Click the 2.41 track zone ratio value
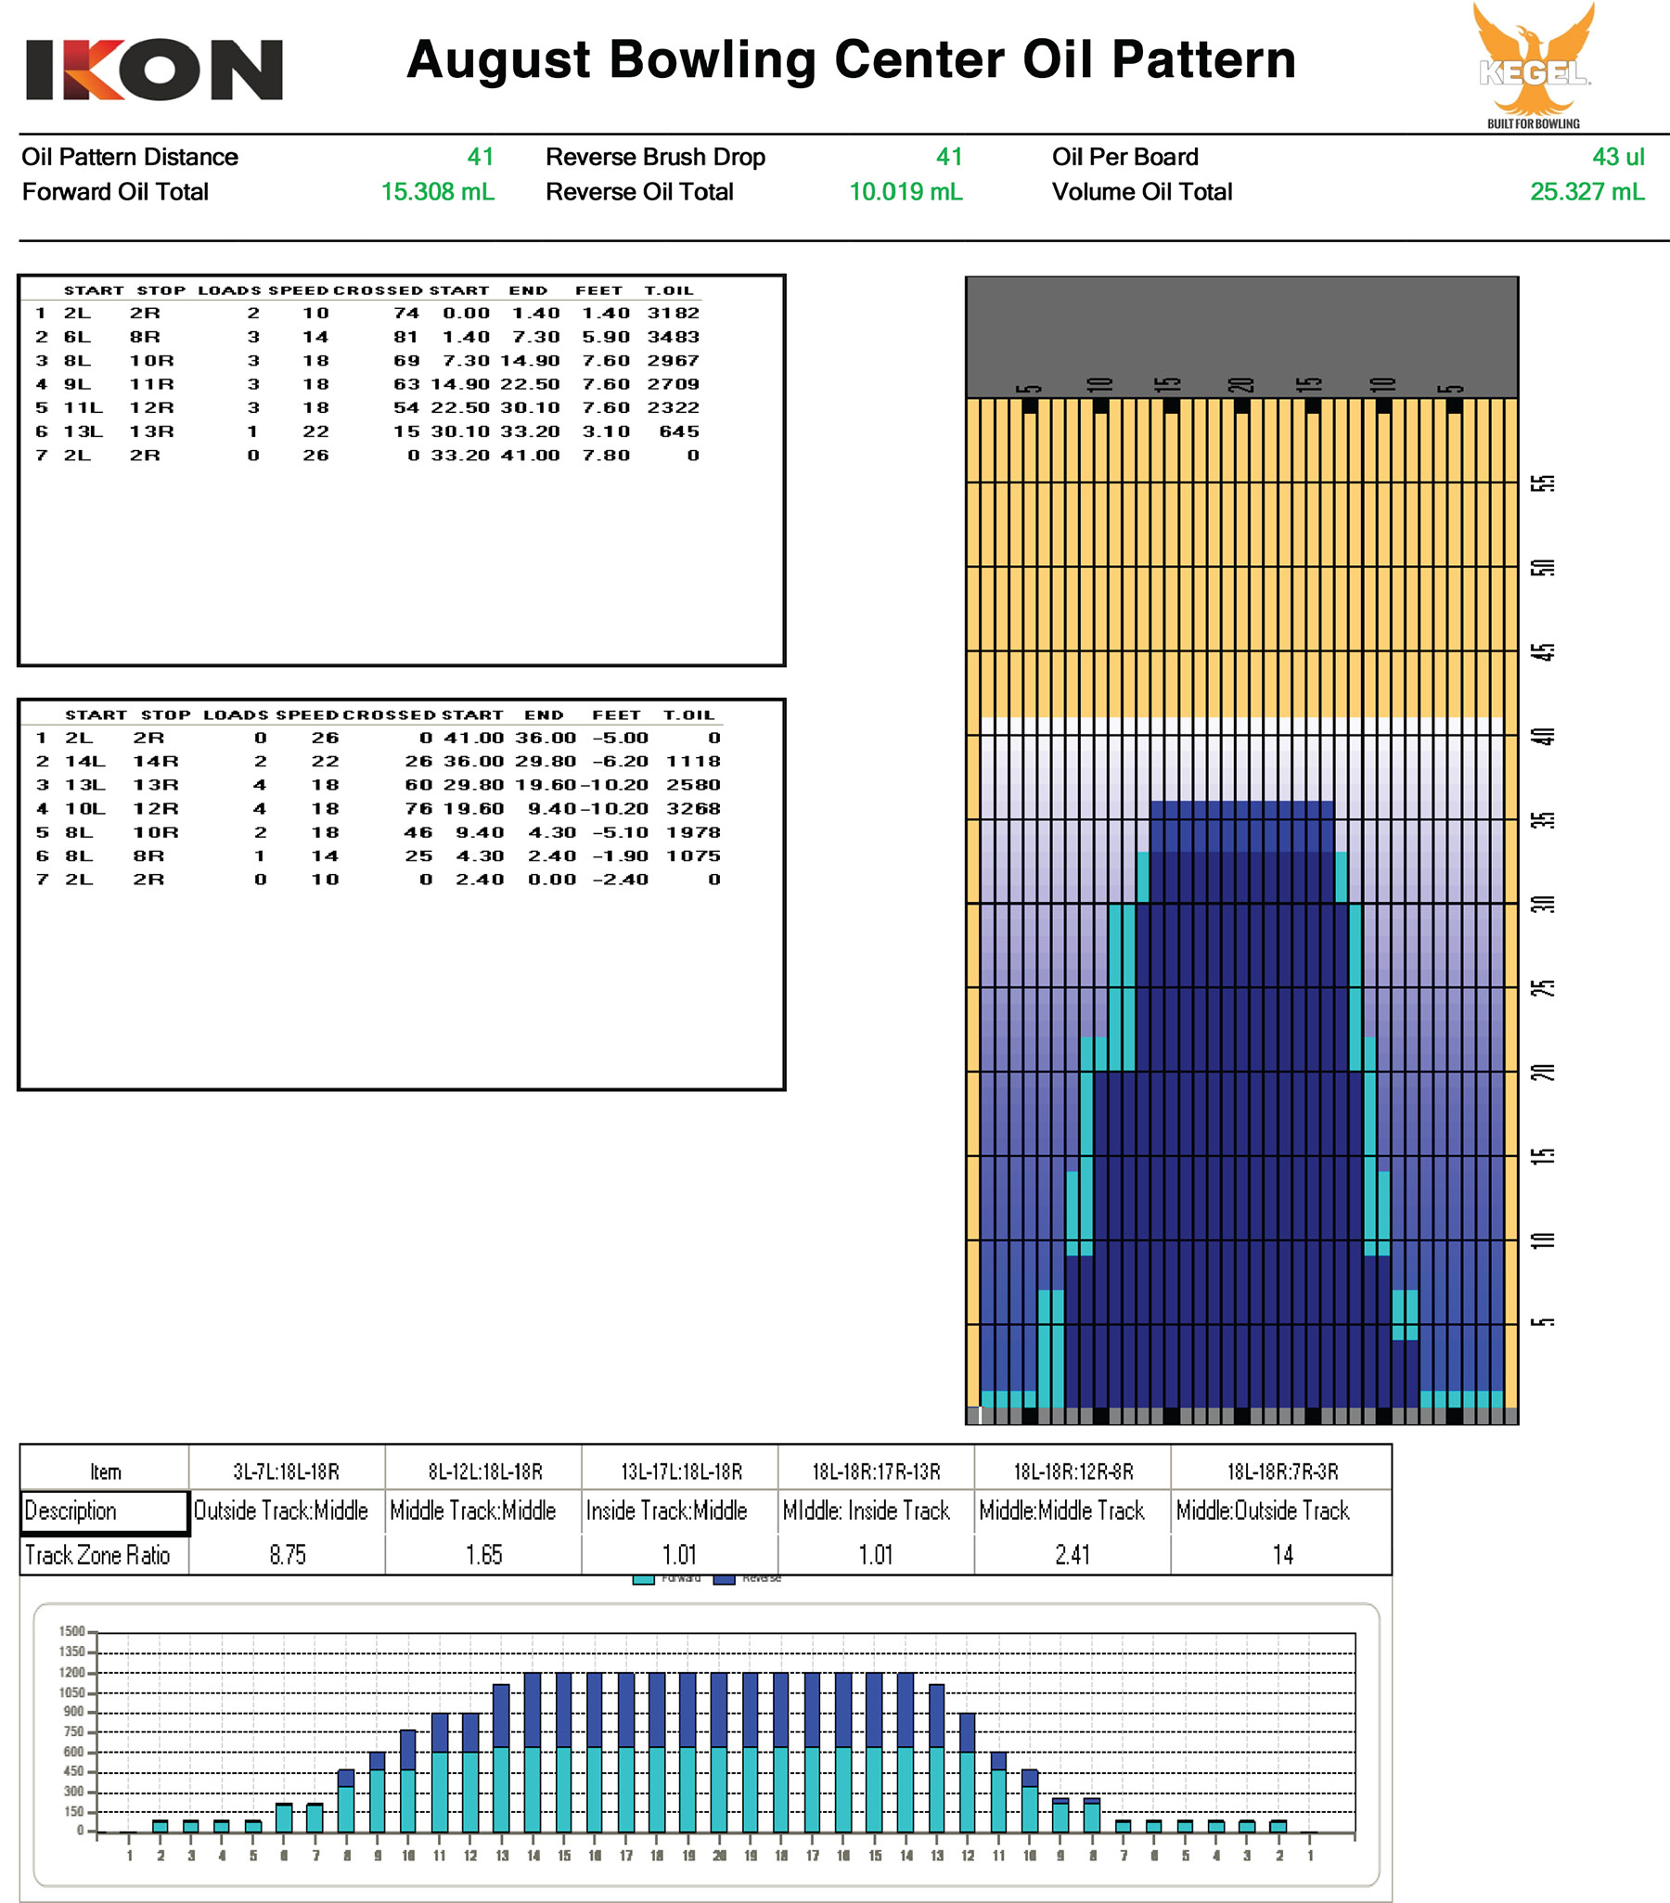The image size is (1670, 1903). 1073,1555
